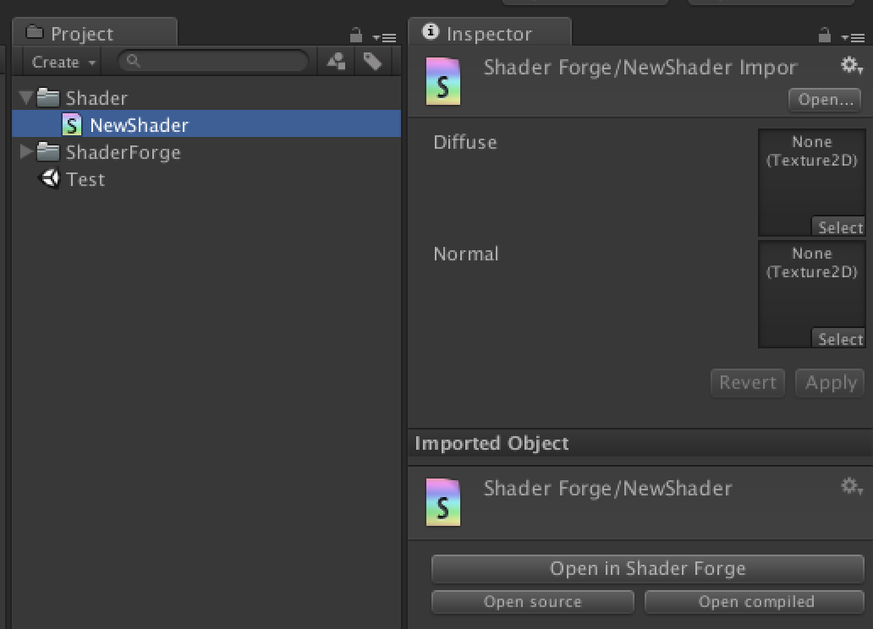Click the Open source button
Viewport: 873px width, 629px height.
pos(532,602)
